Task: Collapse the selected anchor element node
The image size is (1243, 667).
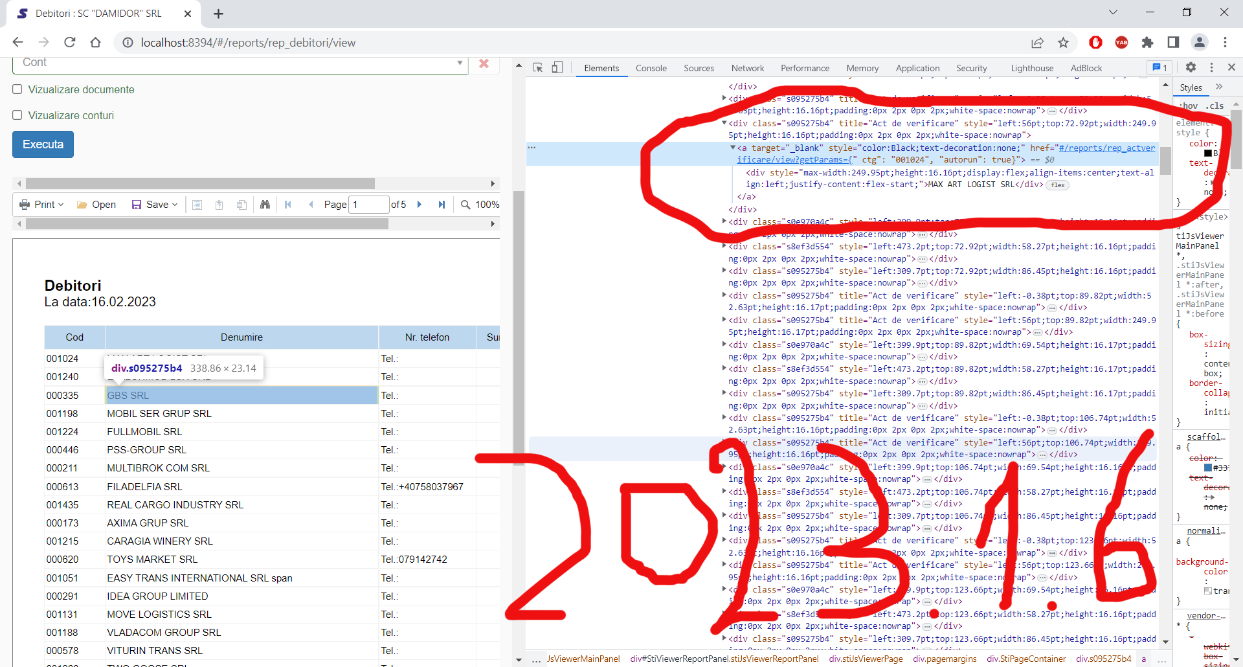Action: tap(733, 148)
